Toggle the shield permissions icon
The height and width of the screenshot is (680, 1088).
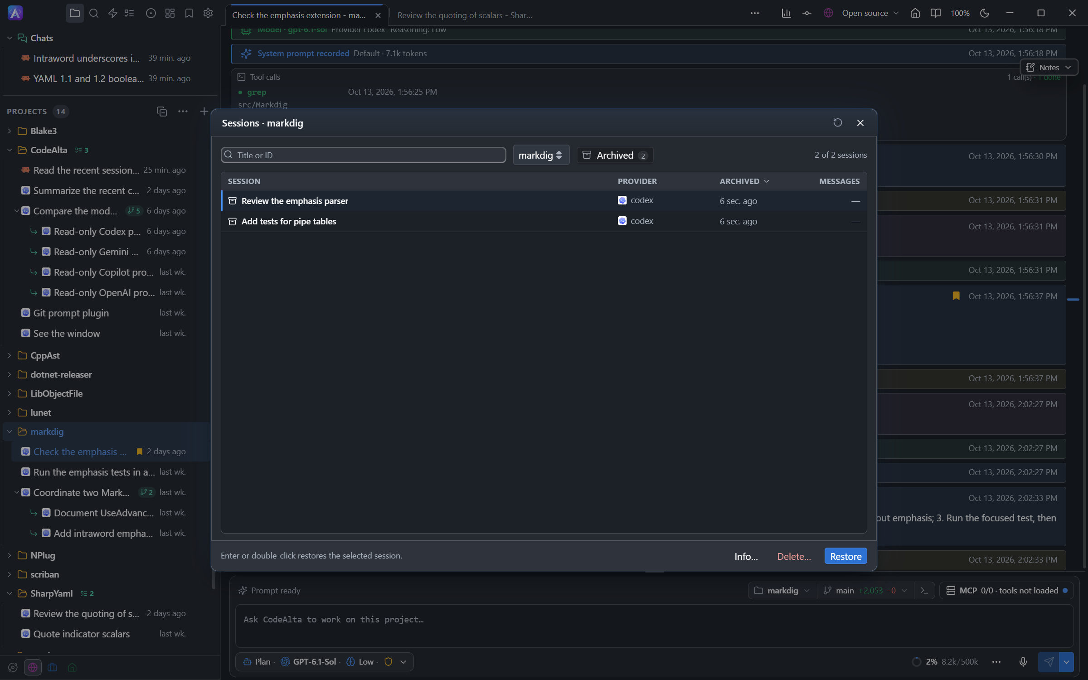pos(388,662)
